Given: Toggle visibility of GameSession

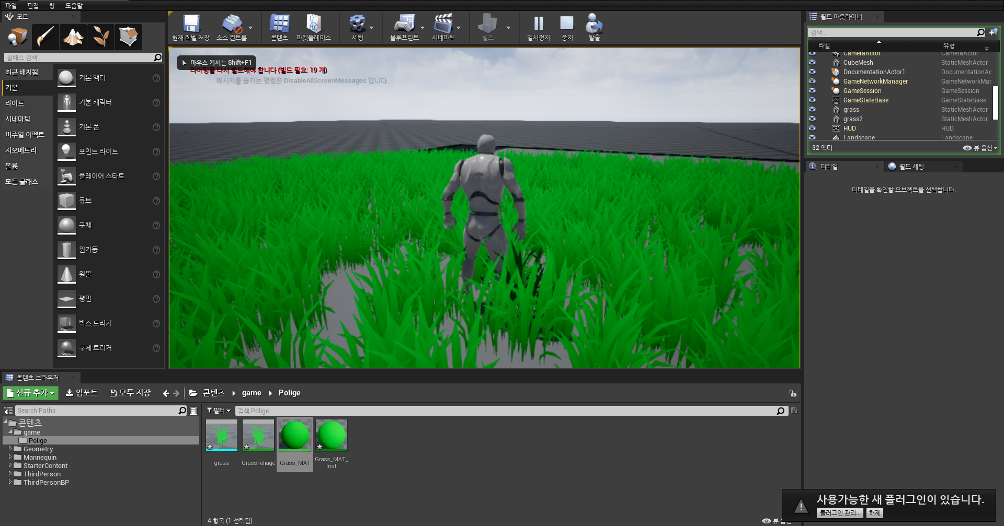Looking at the screenshot, I should coord(812,90).
